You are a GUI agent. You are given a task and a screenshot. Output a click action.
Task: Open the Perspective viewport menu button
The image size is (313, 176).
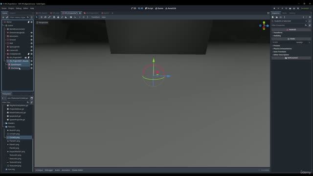pyautogui.click(x=43, y=22)
